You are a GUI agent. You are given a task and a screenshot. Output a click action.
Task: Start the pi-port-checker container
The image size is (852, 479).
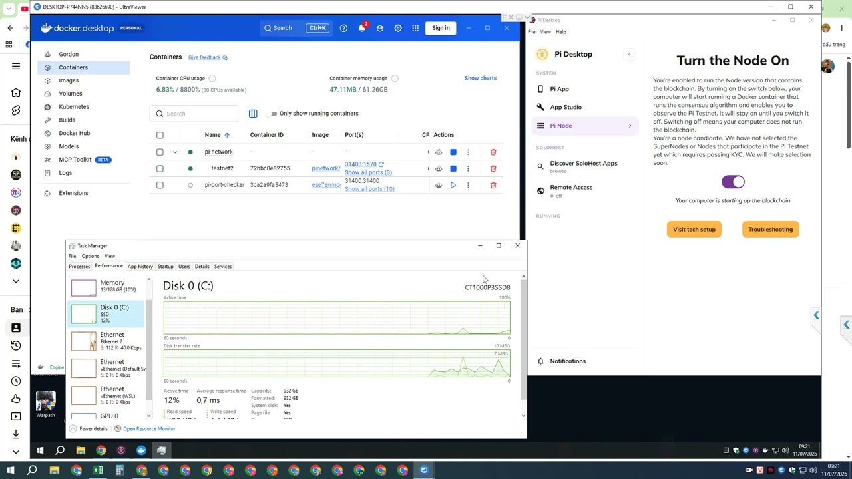click(x=453, y=185)
